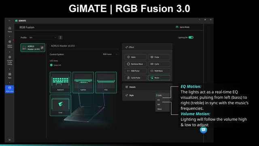The image size is (259, 146).
Task: Select the Music effect
Action: pos(159,77)
